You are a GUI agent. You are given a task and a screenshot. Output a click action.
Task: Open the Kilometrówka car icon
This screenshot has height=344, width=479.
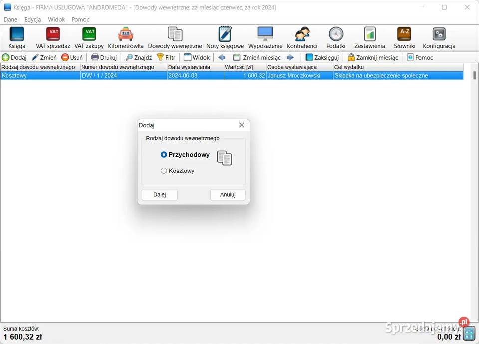[x=126, y=34]
